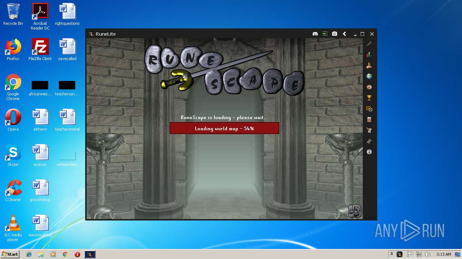Select the VLC media player shortcut
This screenshot has height=259, width=462.
[13, 228]
